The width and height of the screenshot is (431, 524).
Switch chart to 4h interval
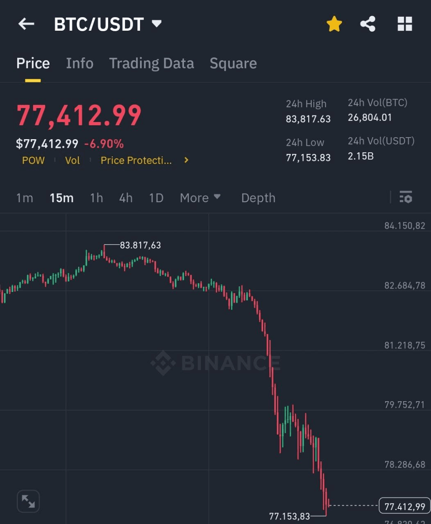(x=126, y=198)
